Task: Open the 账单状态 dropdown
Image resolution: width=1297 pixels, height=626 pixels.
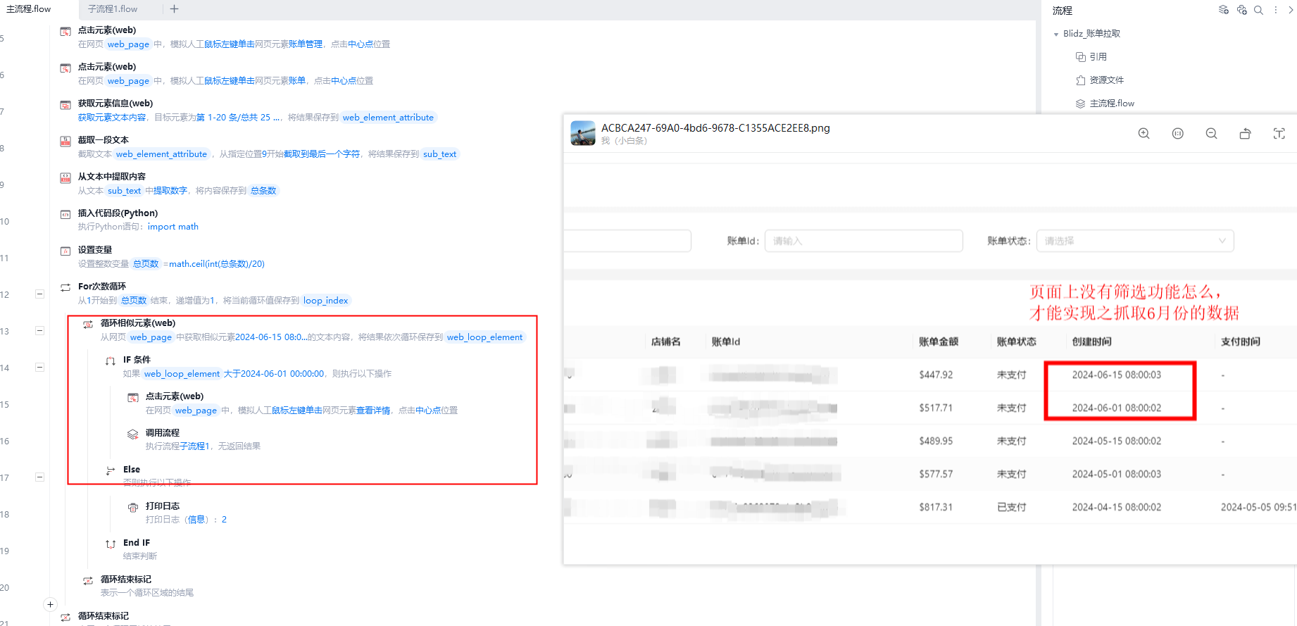Action: [x=1135, y=241]
